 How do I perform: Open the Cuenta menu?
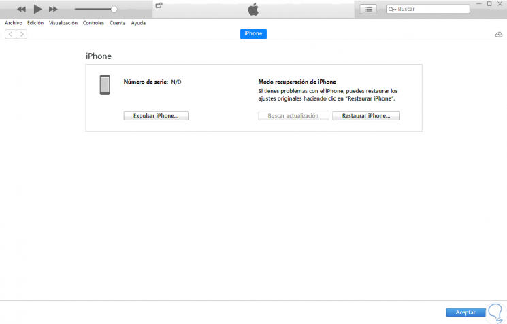pos(117,23)
